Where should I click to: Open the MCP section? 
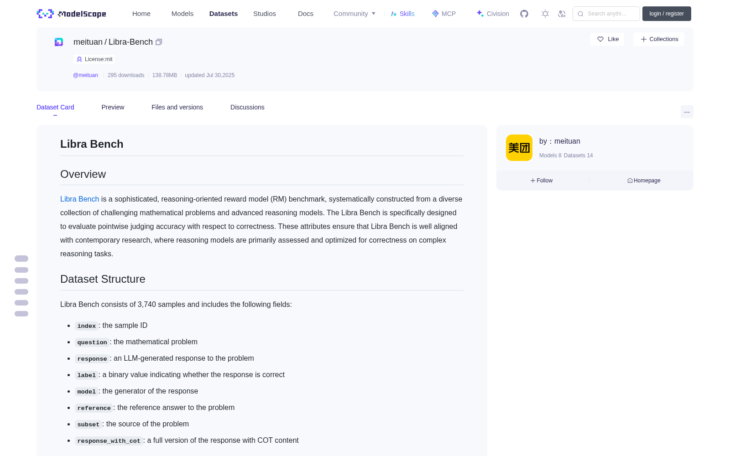[x=443, y=14]
